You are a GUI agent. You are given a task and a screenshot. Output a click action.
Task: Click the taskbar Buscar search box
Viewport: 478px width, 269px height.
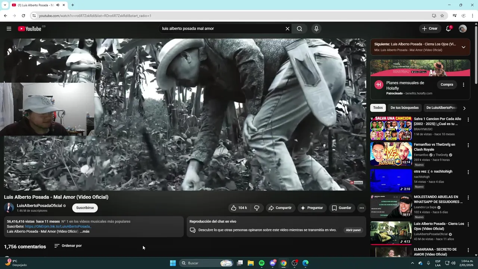(206, 263)
